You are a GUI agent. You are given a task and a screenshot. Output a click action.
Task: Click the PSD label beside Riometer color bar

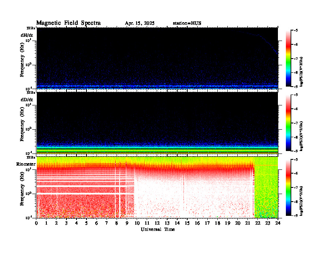pyautogui.click(x=301, y=201)
